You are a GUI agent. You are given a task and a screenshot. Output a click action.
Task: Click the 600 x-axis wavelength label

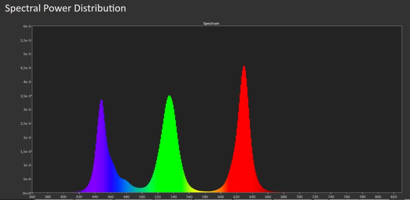point(221,197)
